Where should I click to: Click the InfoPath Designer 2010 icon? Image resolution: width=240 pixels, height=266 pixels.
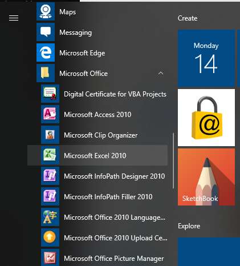50,176
